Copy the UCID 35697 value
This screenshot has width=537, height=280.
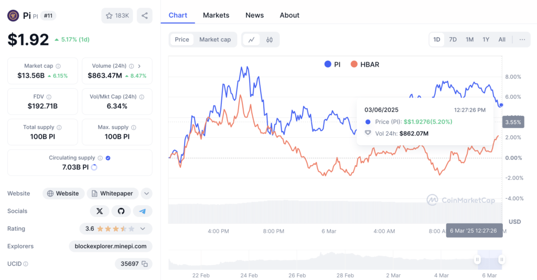tap(145, 264)
